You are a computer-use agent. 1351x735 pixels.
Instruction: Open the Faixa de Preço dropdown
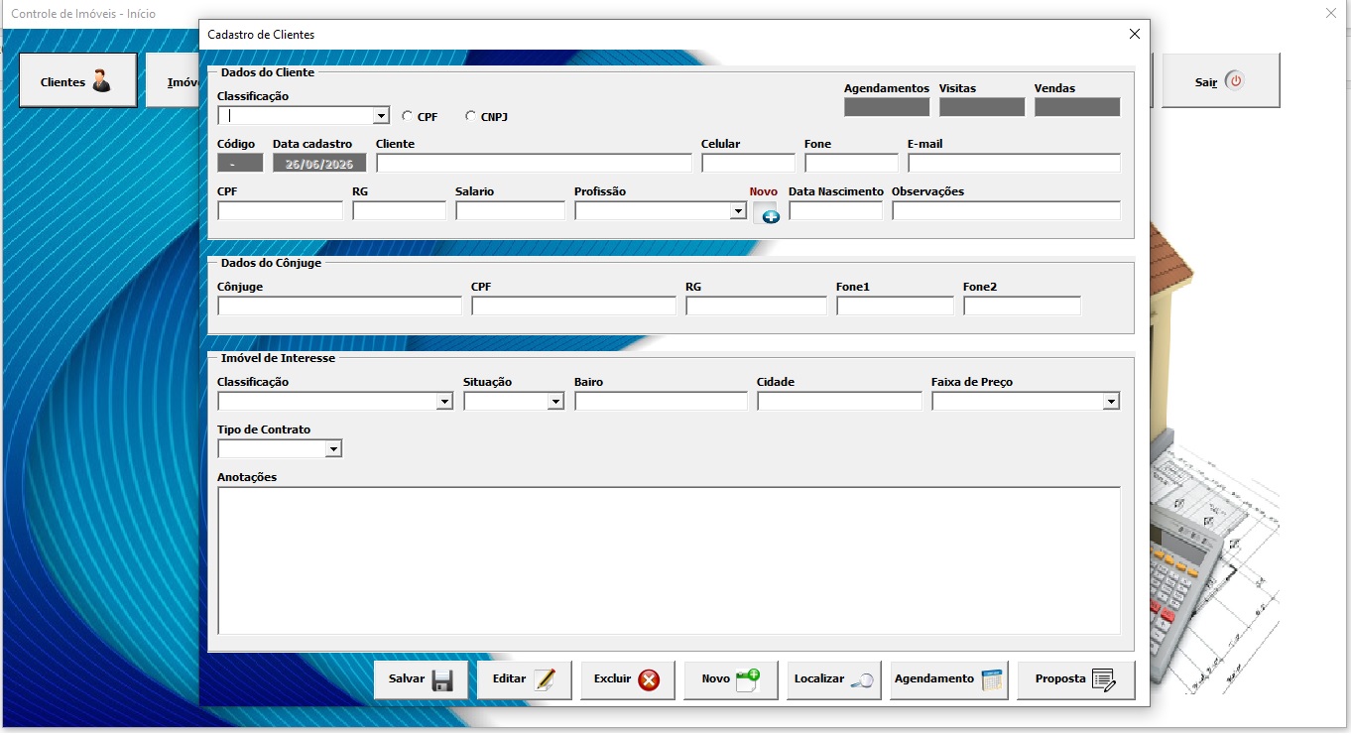pyautogui.click(x=1112, y=402)
